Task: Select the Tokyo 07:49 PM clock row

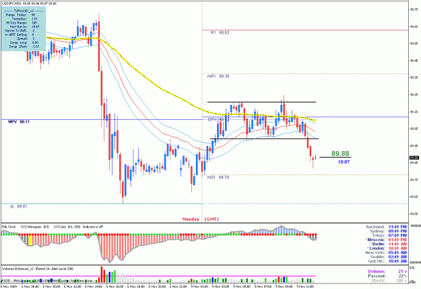Action: (x=389, y=236)
